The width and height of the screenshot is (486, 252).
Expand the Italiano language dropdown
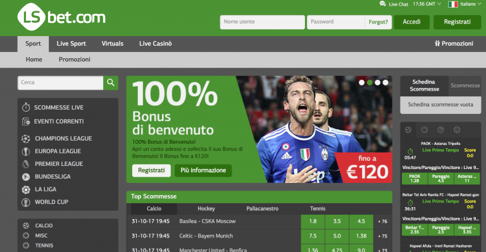[464, 4]
